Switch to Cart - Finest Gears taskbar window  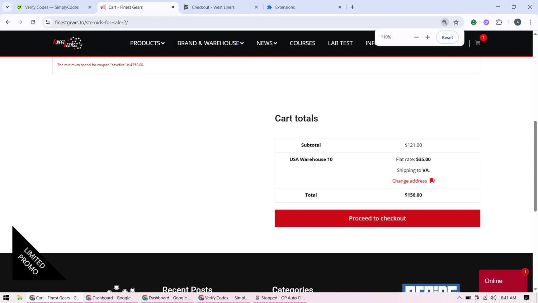(x=55, y=298)
